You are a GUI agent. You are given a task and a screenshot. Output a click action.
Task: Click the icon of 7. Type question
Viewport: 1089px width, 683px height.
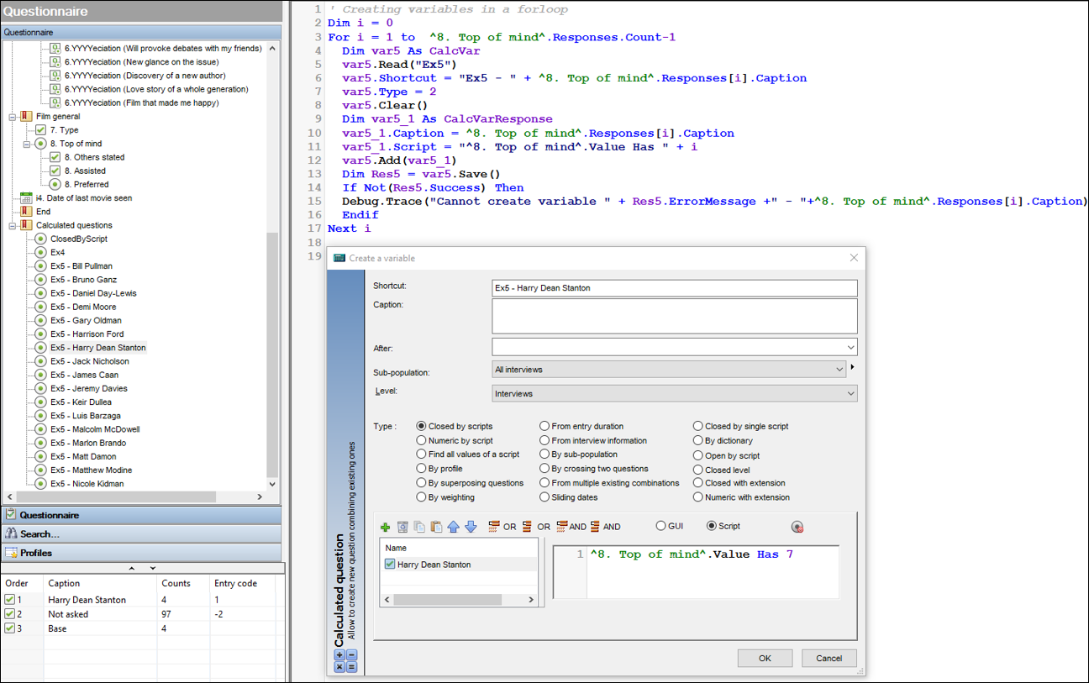click(x=40, y=130)
